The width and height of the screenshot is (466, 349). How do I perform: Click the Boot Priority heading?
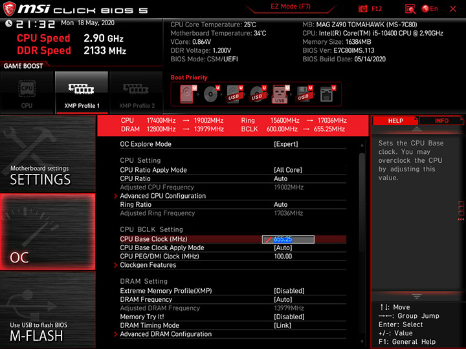(x=189, y=78)
